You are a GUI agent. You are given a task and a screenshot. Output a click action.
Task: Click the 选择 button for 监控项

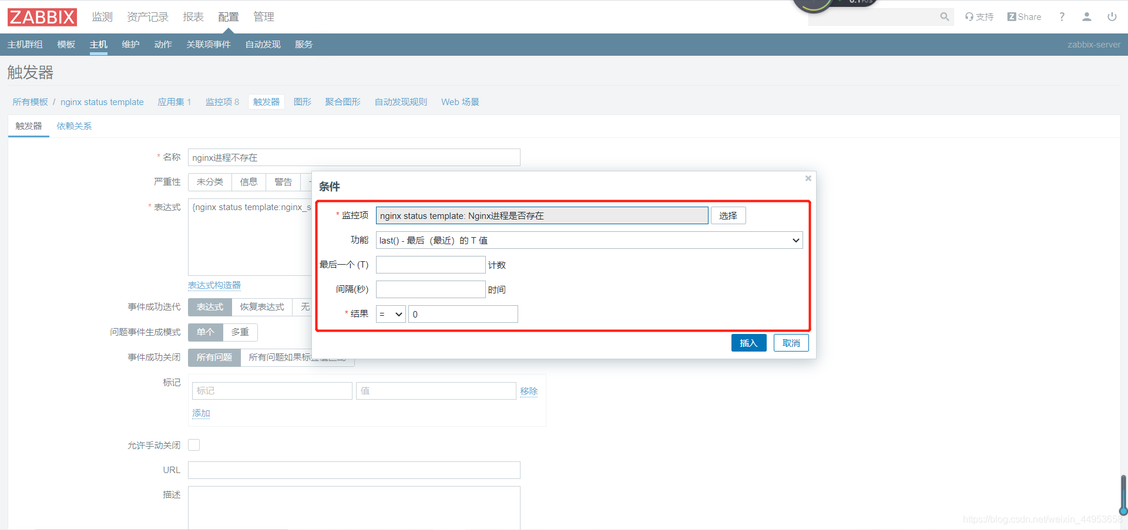click(x=728, y=215)
